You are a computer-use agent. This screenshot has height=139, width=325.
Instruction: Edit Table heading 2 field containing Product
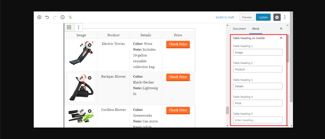click(x=258, y=69)
